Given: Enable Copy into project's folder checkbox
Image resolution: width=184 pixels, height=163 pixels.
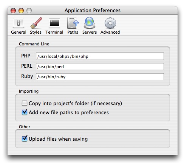Looking at the screenshot, I should pos(25,103).
